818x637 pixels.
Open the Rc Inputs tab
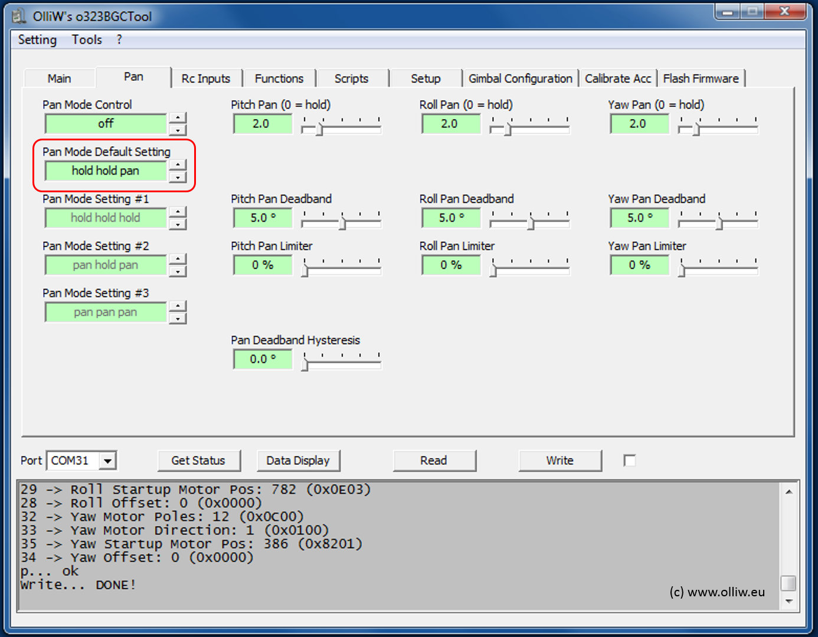click(x=205, y=78)
